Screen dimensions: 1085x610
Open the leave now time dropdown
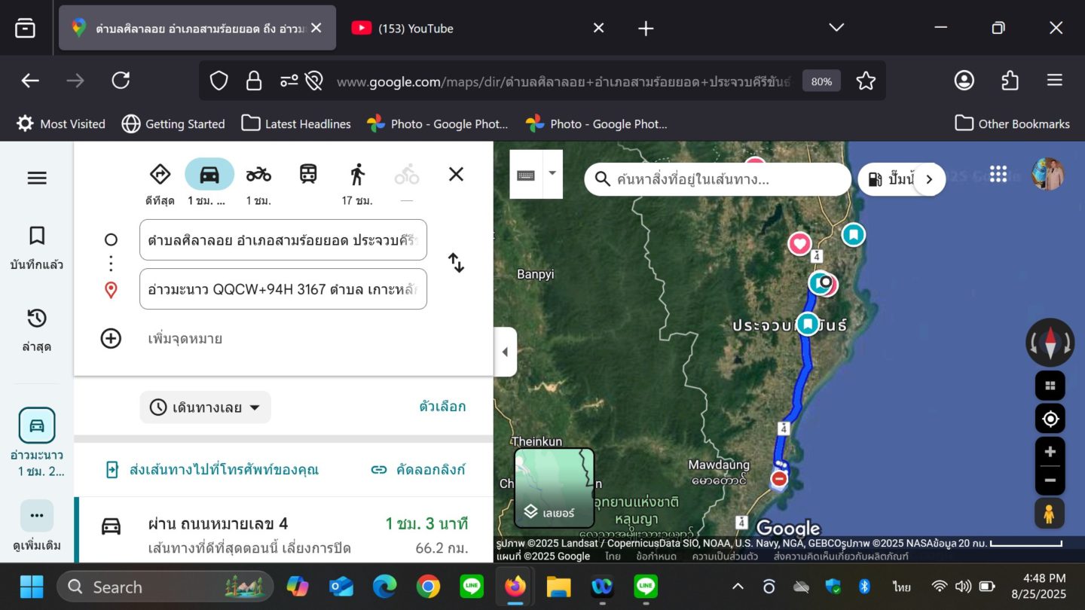click(205, 407)
